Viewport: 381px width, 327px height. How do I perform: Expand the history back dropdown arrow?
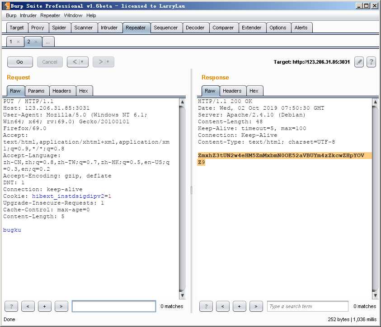[x=82, y=62]
